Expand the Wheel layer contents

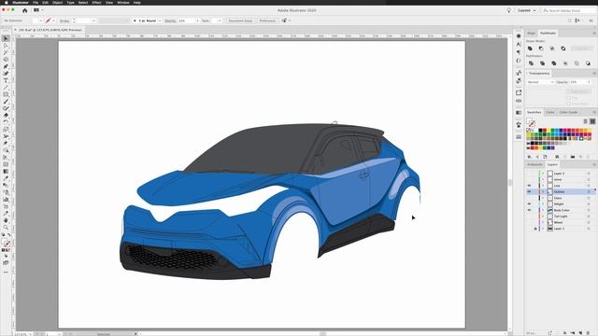543,222
